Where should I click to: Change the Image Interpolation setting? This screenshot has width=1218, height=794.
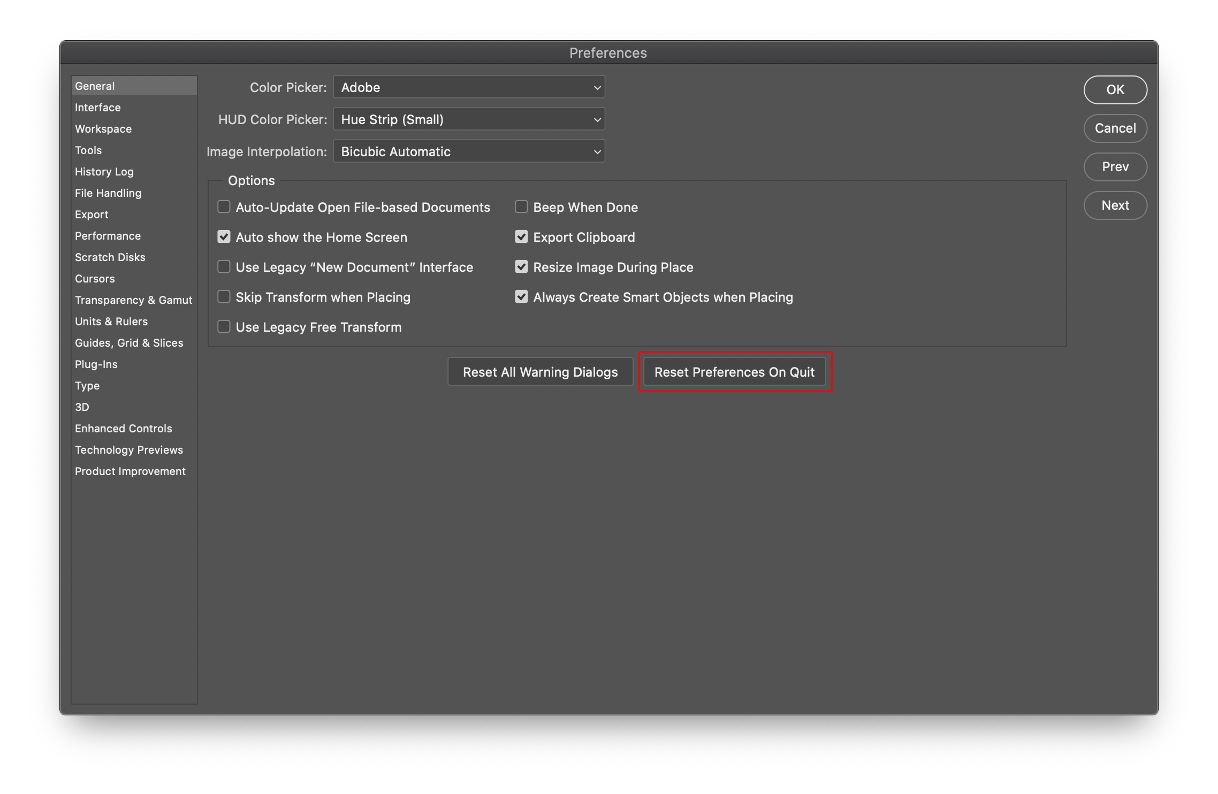pos(468,151)
